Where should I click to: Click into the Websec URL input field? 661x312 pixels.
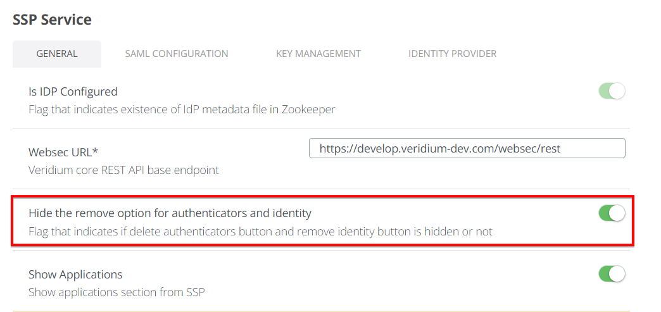pyautogui.click(x=467, y=148)
